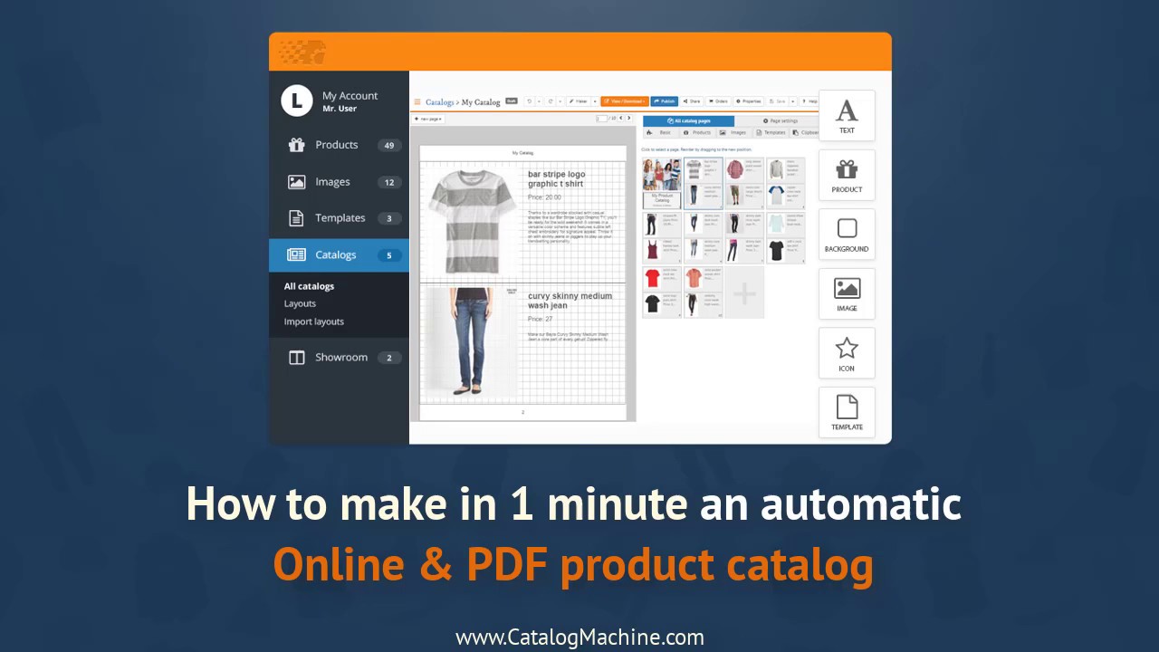Click the 'curvy skinny medium wash jean' title
1159x652 pixels.
tap(570, 301)
